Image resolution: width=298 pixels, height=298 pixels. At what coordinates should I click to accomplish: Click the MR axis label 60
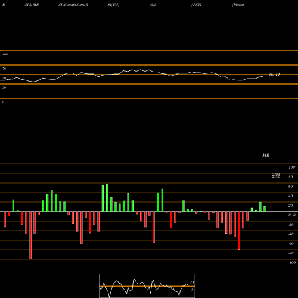coord(291,187)
